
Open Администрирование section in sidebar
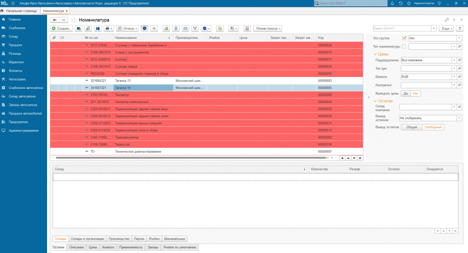point(24,131)
